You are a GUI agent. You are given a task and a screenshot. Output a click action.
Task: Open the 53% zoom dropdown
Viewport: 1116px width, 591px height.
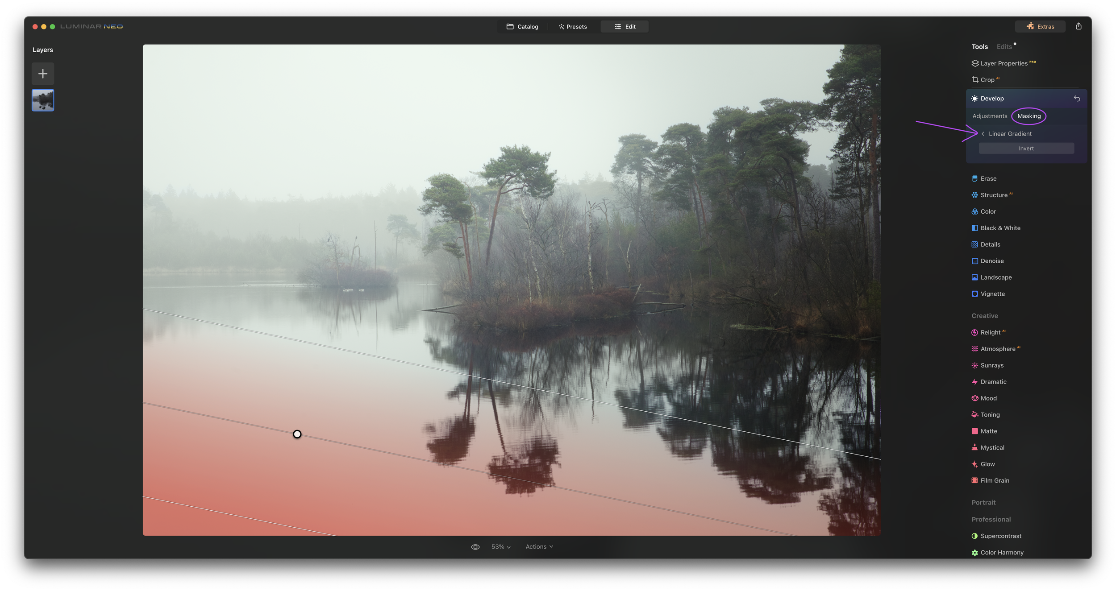[x=500, y=547]
